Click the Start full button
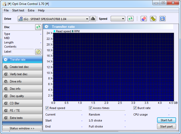This screenshot has width=181, height=134. point(166,120)
